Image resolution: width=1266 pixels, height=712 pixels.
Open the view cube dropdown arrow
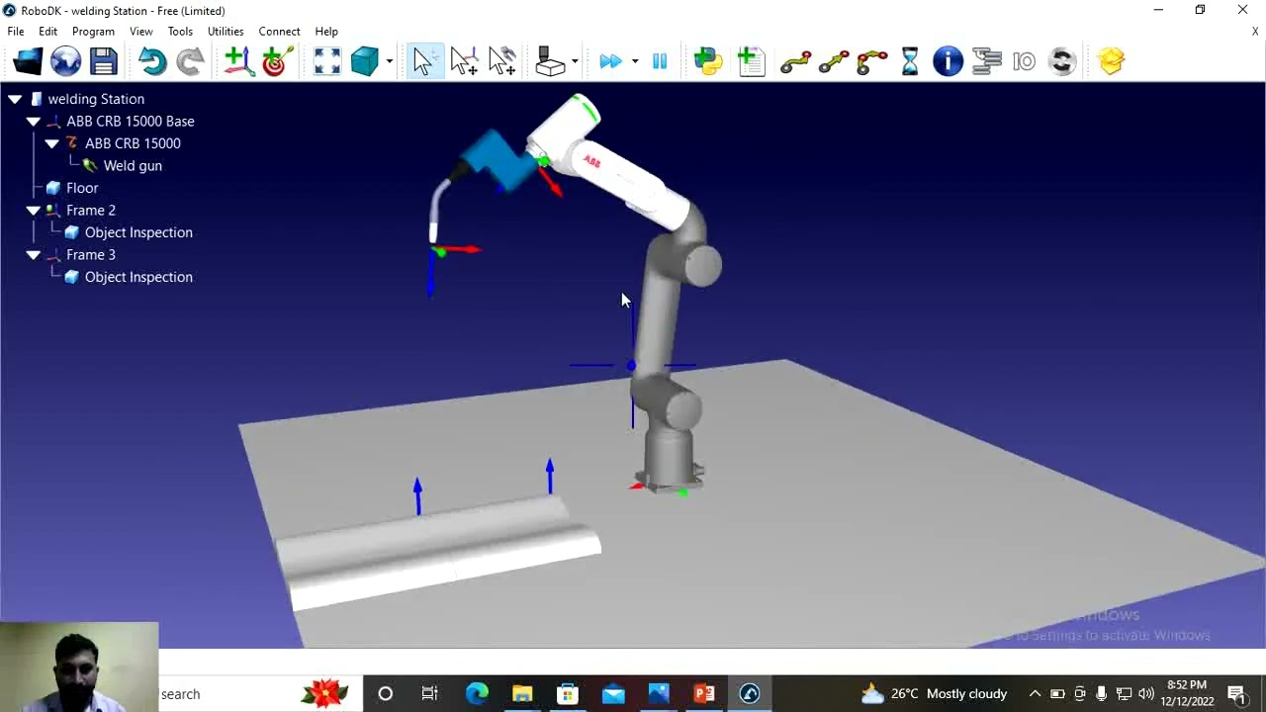click(389, 61)
